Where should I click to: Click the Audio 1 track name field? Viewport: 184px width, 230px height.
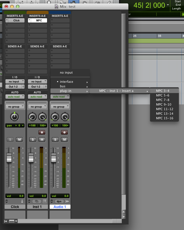(60, 207)
